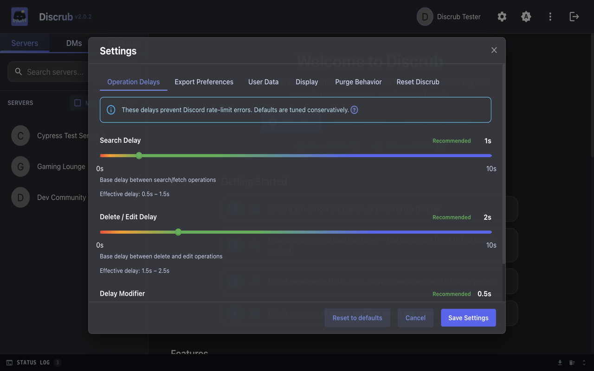This screenshot has width=594, height=371.
Task: Click Search Delay Recommended label
Action: point(452,141)
